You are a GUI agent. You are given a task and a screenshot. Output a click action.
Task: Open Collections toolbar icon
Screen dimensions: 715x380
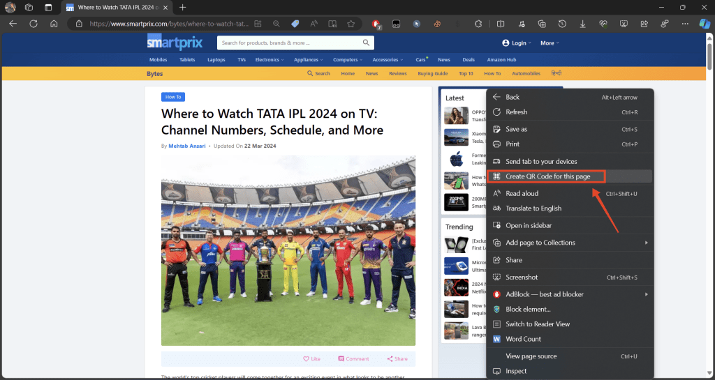point(542,24)
